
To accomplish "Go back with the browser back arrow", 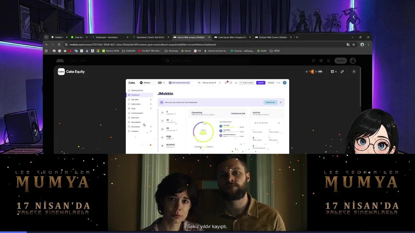I will [x=46, y=44].
